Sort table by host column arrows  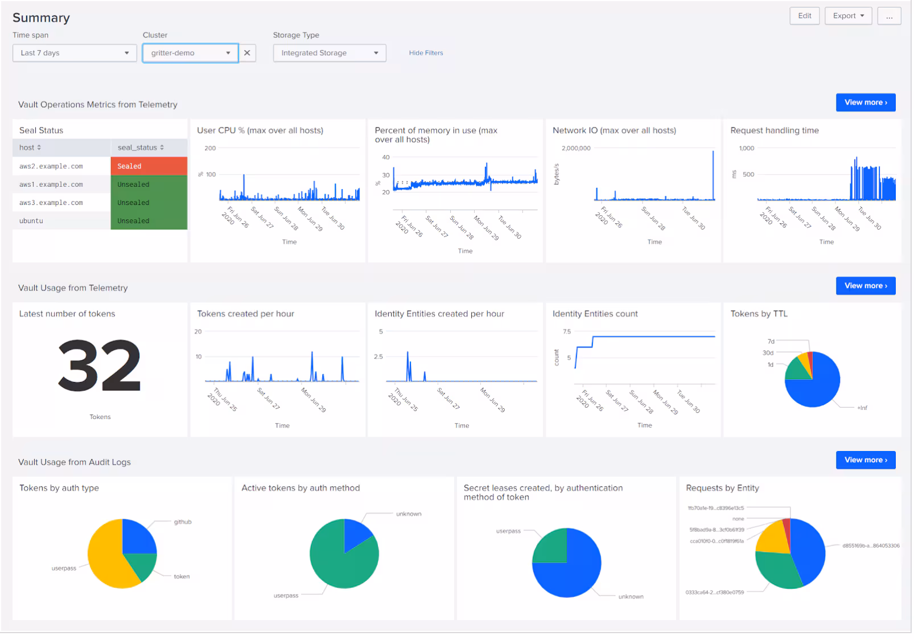pos(39,147)
